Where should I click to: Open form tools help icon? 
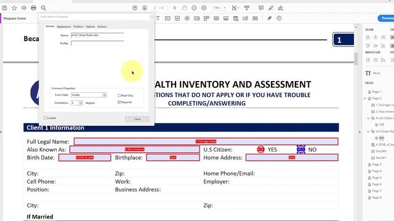(x=279, y=18)
